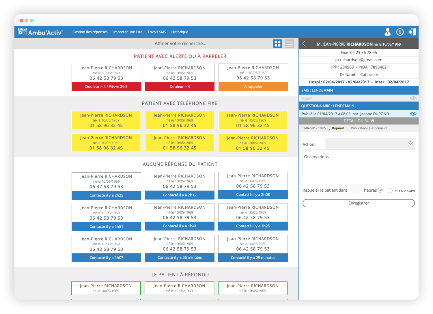Screen dimensions: 433x314
Task: Click the Publication Questionnaire log entry
Action: click(x=369, y=128)
